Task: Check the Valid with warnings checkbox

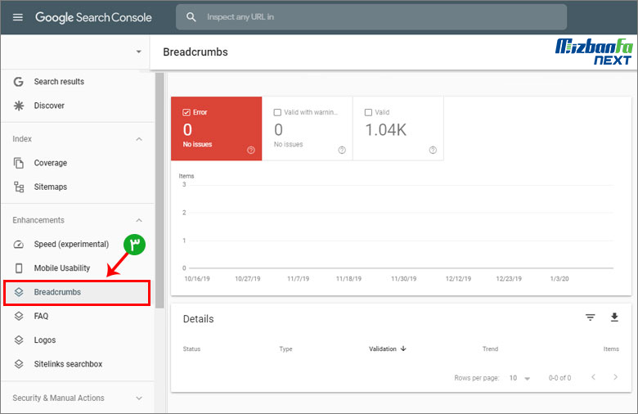Action: [x=277, y=112]
